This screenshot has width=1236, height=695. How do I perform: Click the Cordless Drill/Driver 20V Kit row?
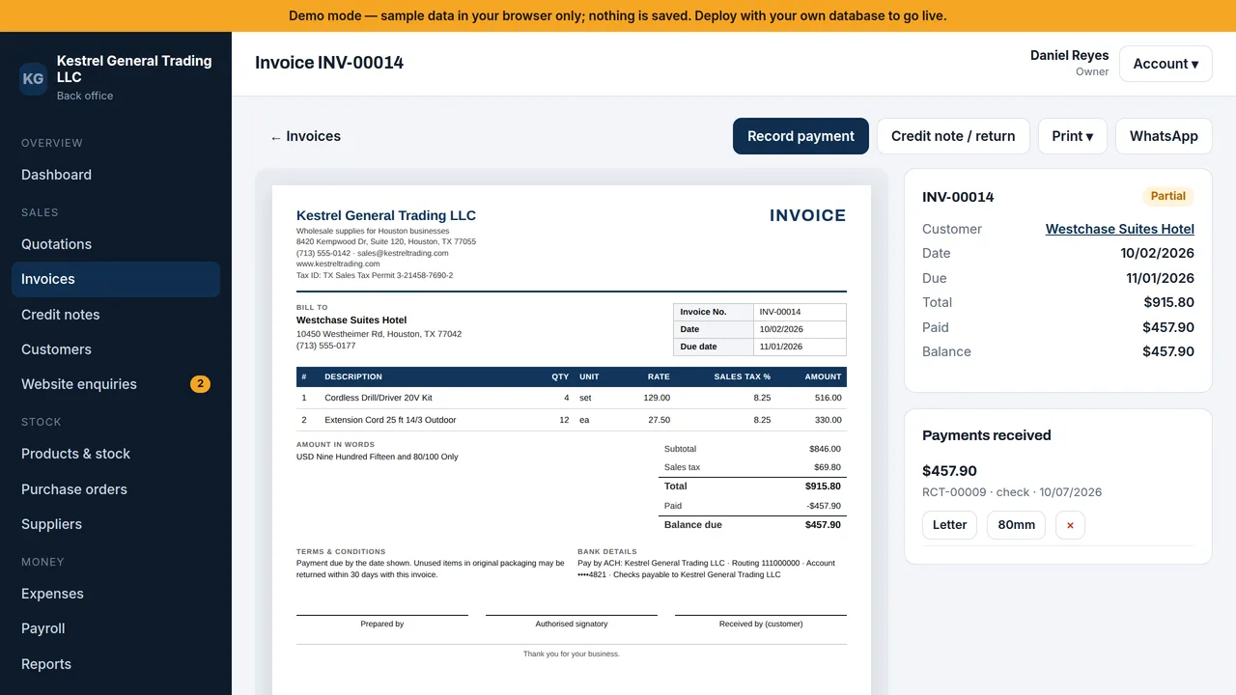click(572, 398)
